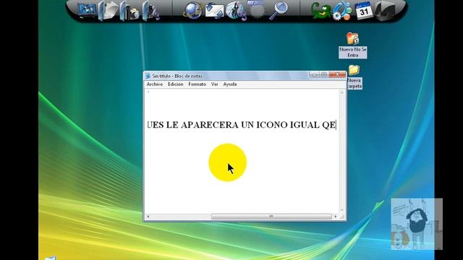Click the dark gray cube icon in dock
Screen dimensions: 463x260
386,11
